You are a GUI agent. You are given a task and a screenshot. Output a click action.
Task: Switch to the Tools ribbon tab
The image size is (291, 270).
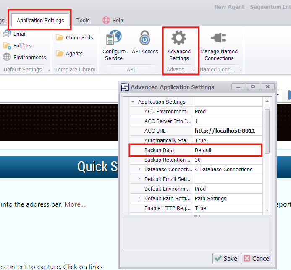tap(83, 20)
